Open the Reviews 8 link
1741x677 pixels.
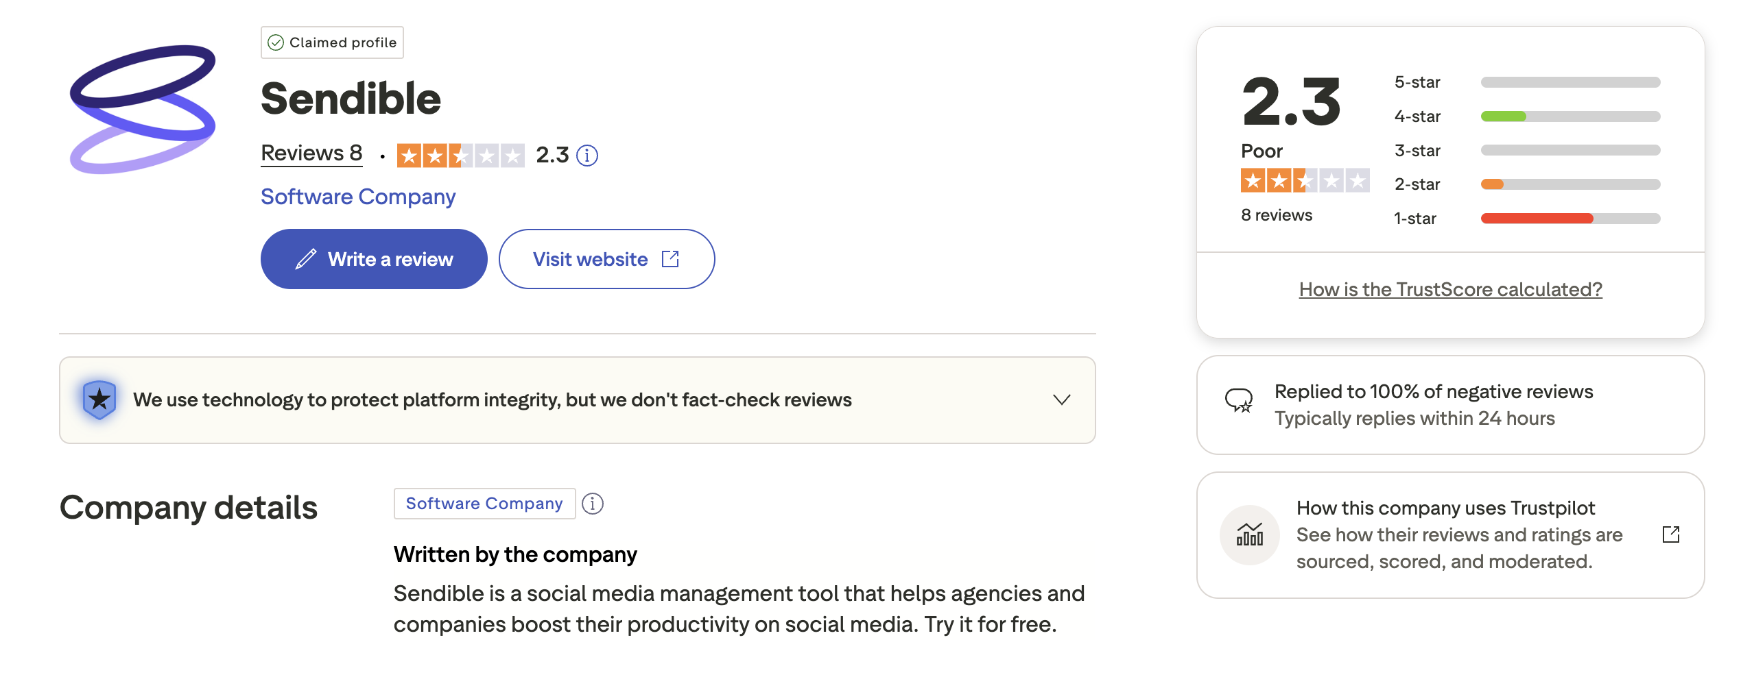(x=311, y=153)
